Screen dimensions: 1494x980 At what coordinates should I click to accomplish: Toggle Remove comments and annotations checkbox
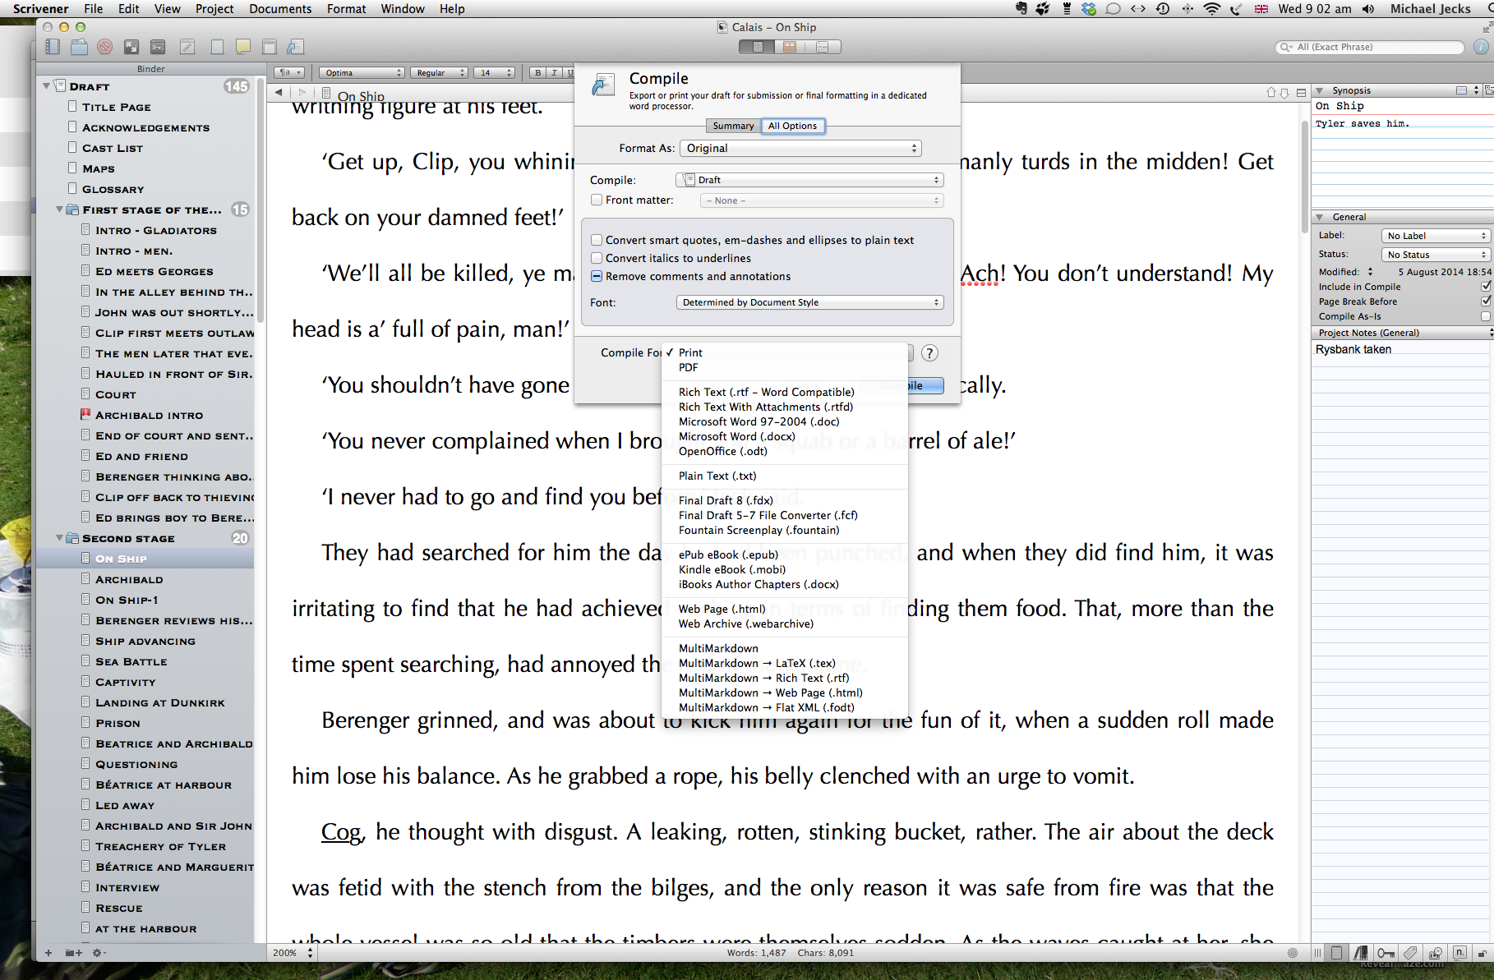[597, 276]
